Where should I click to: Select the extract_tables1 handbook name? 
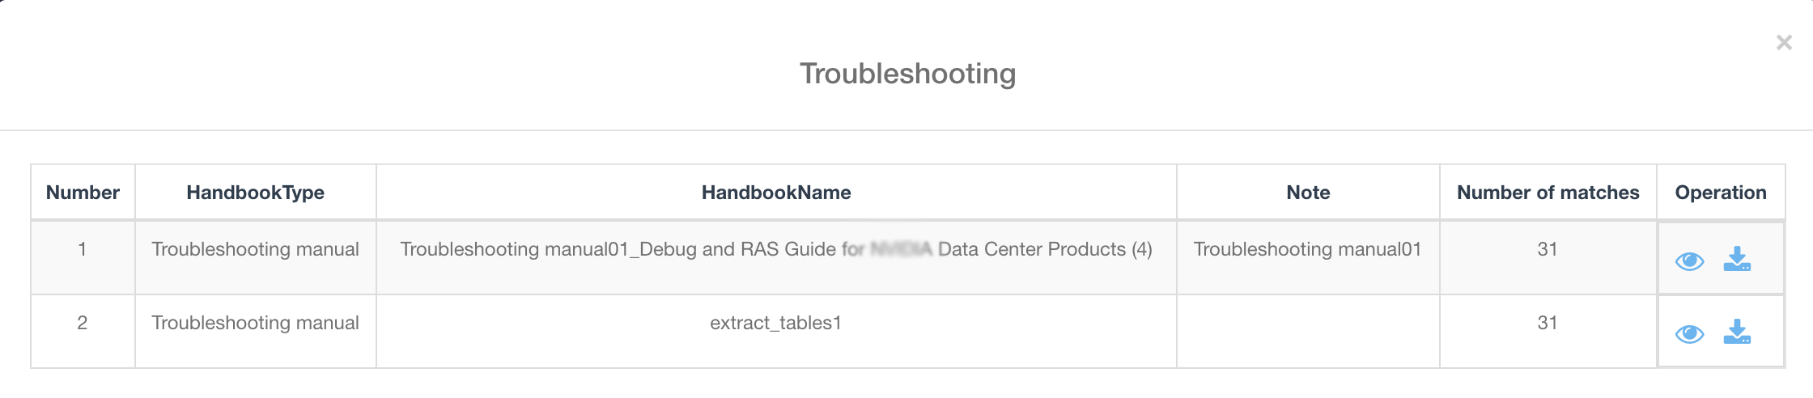point(775,323)
